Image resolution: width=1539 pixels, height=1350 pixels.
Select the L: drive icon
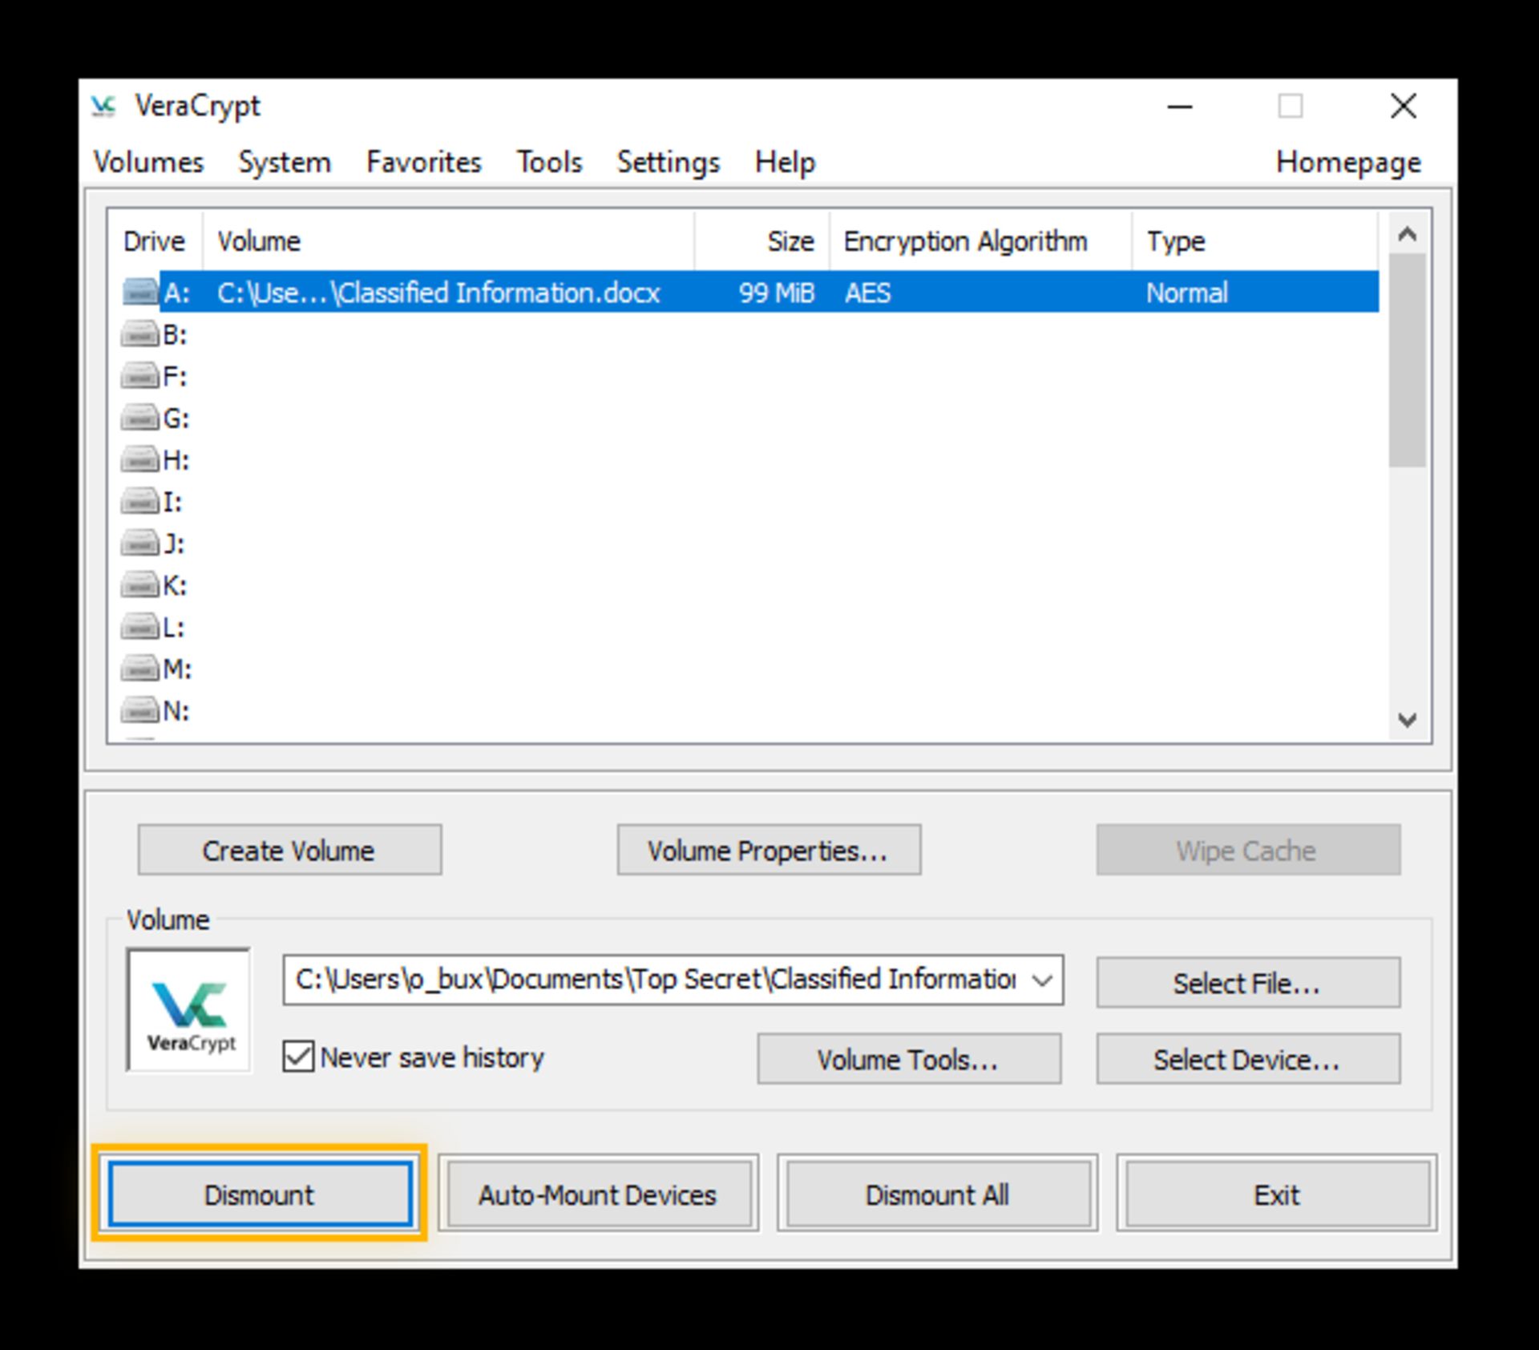[140, 627]
